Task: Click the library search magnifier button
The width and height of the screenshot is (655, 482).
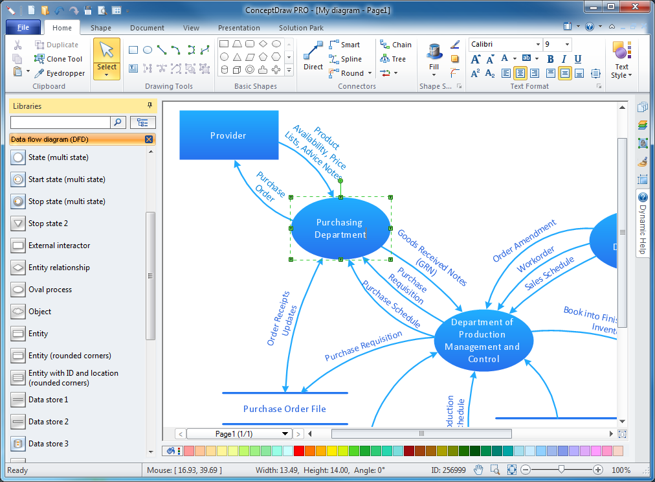Action: click(118, 122)
